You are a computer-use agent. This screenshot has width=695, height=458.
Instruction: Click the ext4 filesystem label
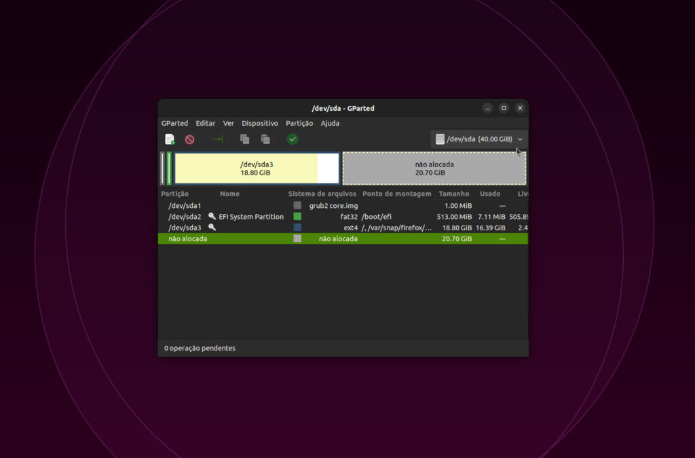click(x=351, y=228)
